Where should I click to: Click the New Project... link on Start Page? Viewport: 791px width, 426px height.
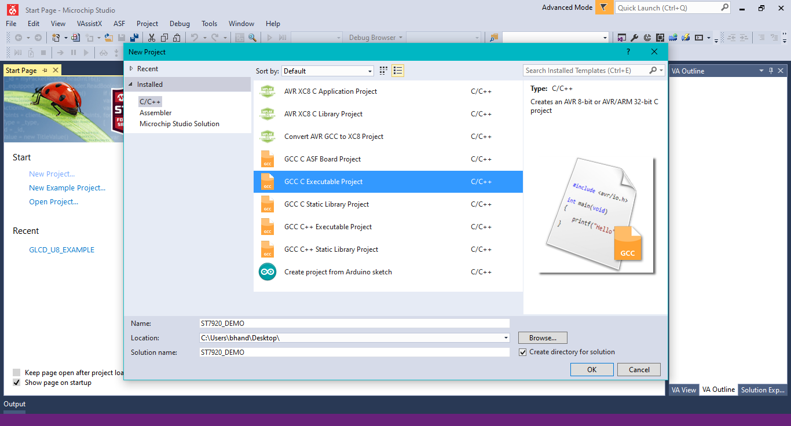52,174
